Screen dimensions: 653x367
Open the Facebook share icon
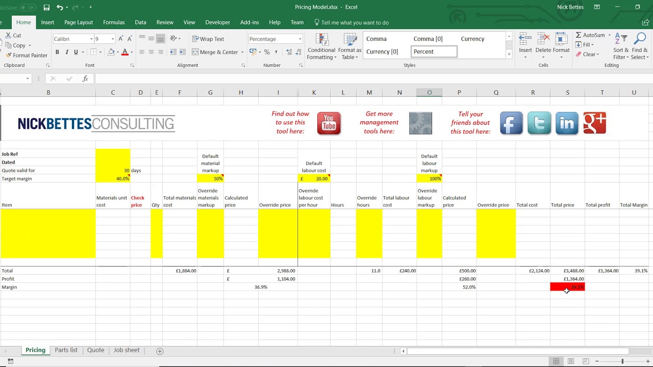click(511, 123)
